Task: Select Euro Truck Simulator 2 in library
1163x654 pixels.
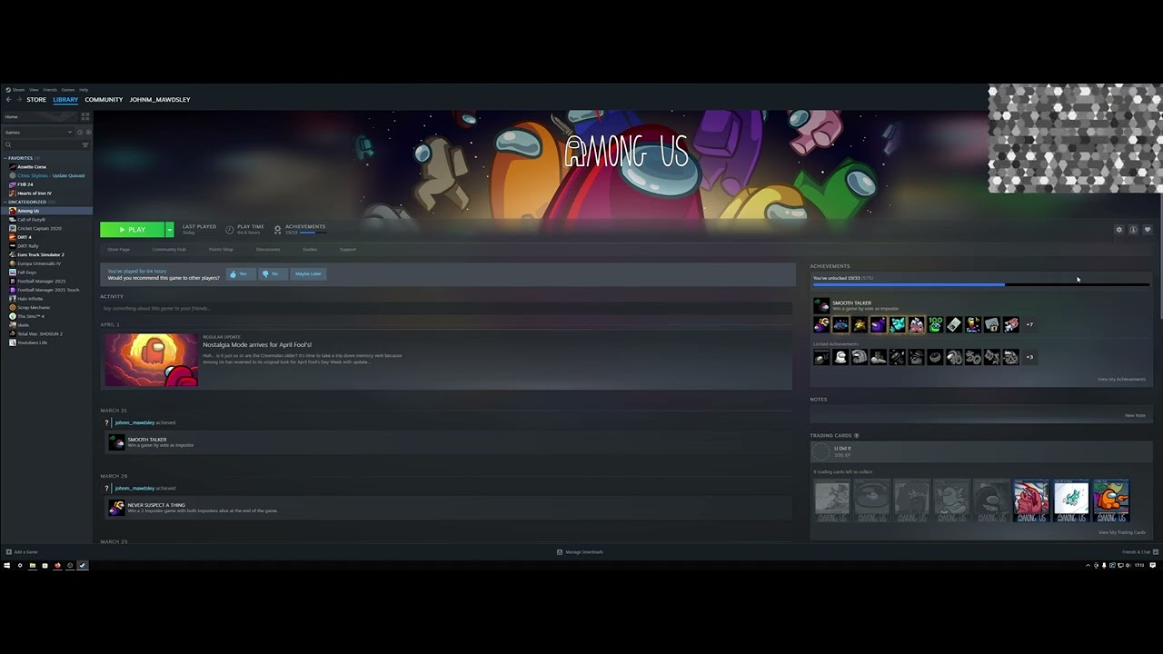Action: tap(40, 255)
